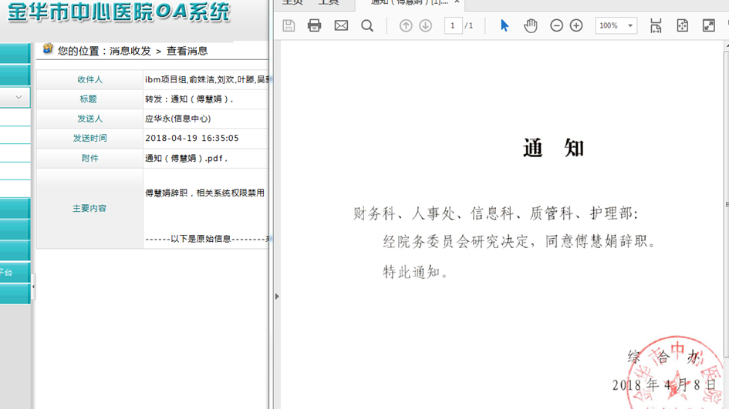Switch to the 主页 tab
Screen dimensions: 729x409
pos(292,2)
